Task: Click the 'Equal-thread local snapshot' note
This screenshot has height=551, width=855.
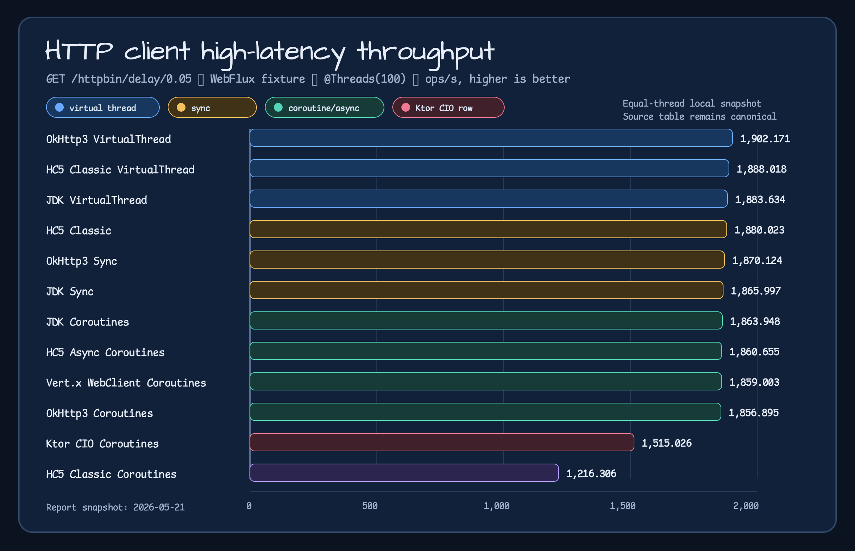Action: 692,104
